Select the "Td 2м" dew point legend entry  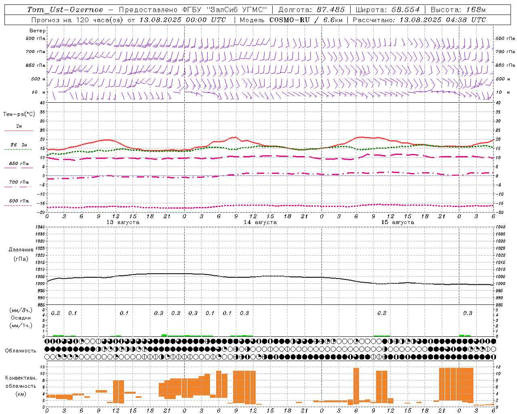coord(19,145)
